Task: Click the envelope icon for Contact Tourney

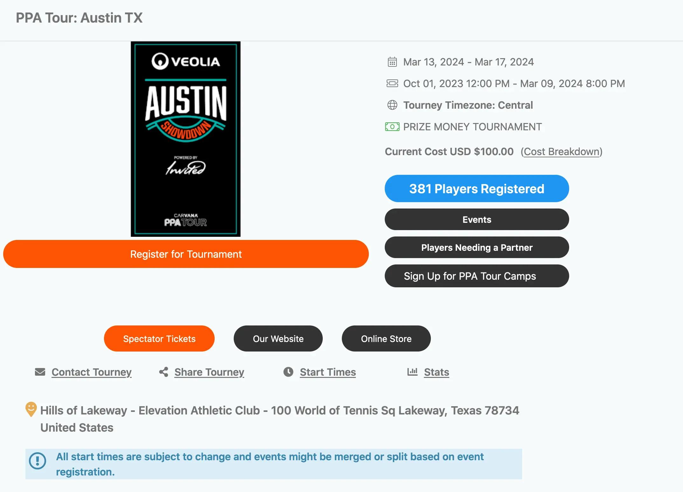Action: (40, 372)
